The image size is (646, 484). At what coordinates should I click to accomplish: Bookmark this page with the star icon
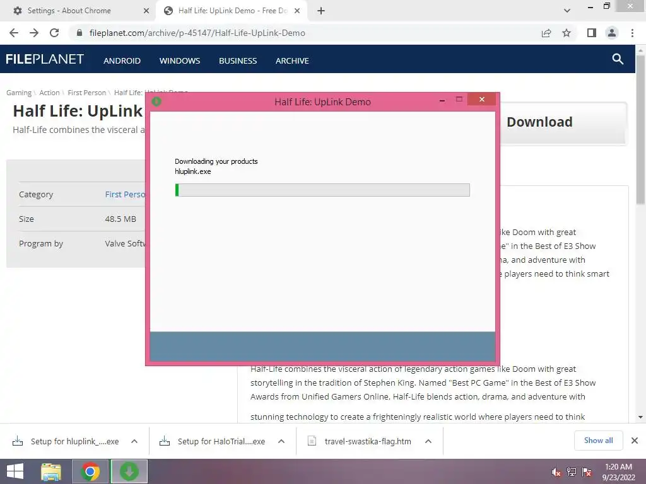coord(567,33)
